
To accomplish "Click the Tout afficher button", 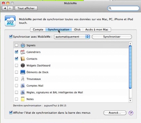I will coord(26,8).
